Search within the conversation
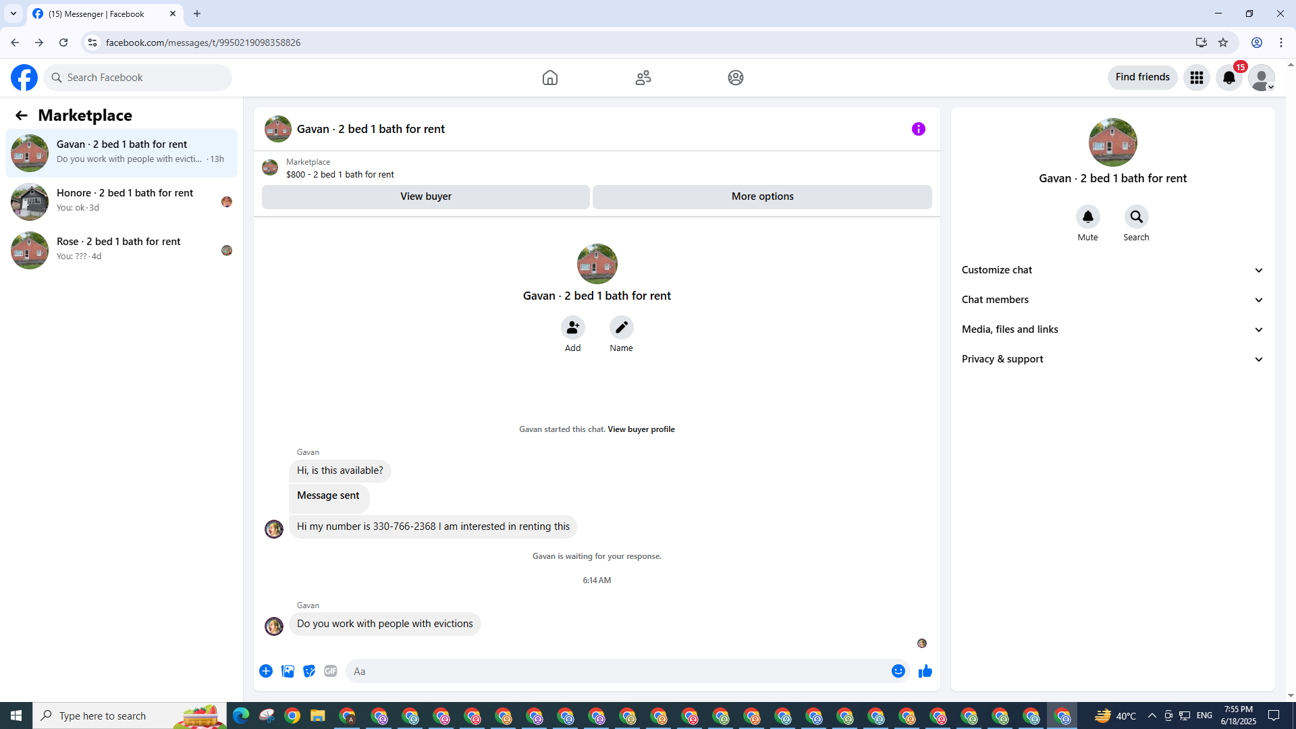1296x729 pixels. (x=1137, y=217)
